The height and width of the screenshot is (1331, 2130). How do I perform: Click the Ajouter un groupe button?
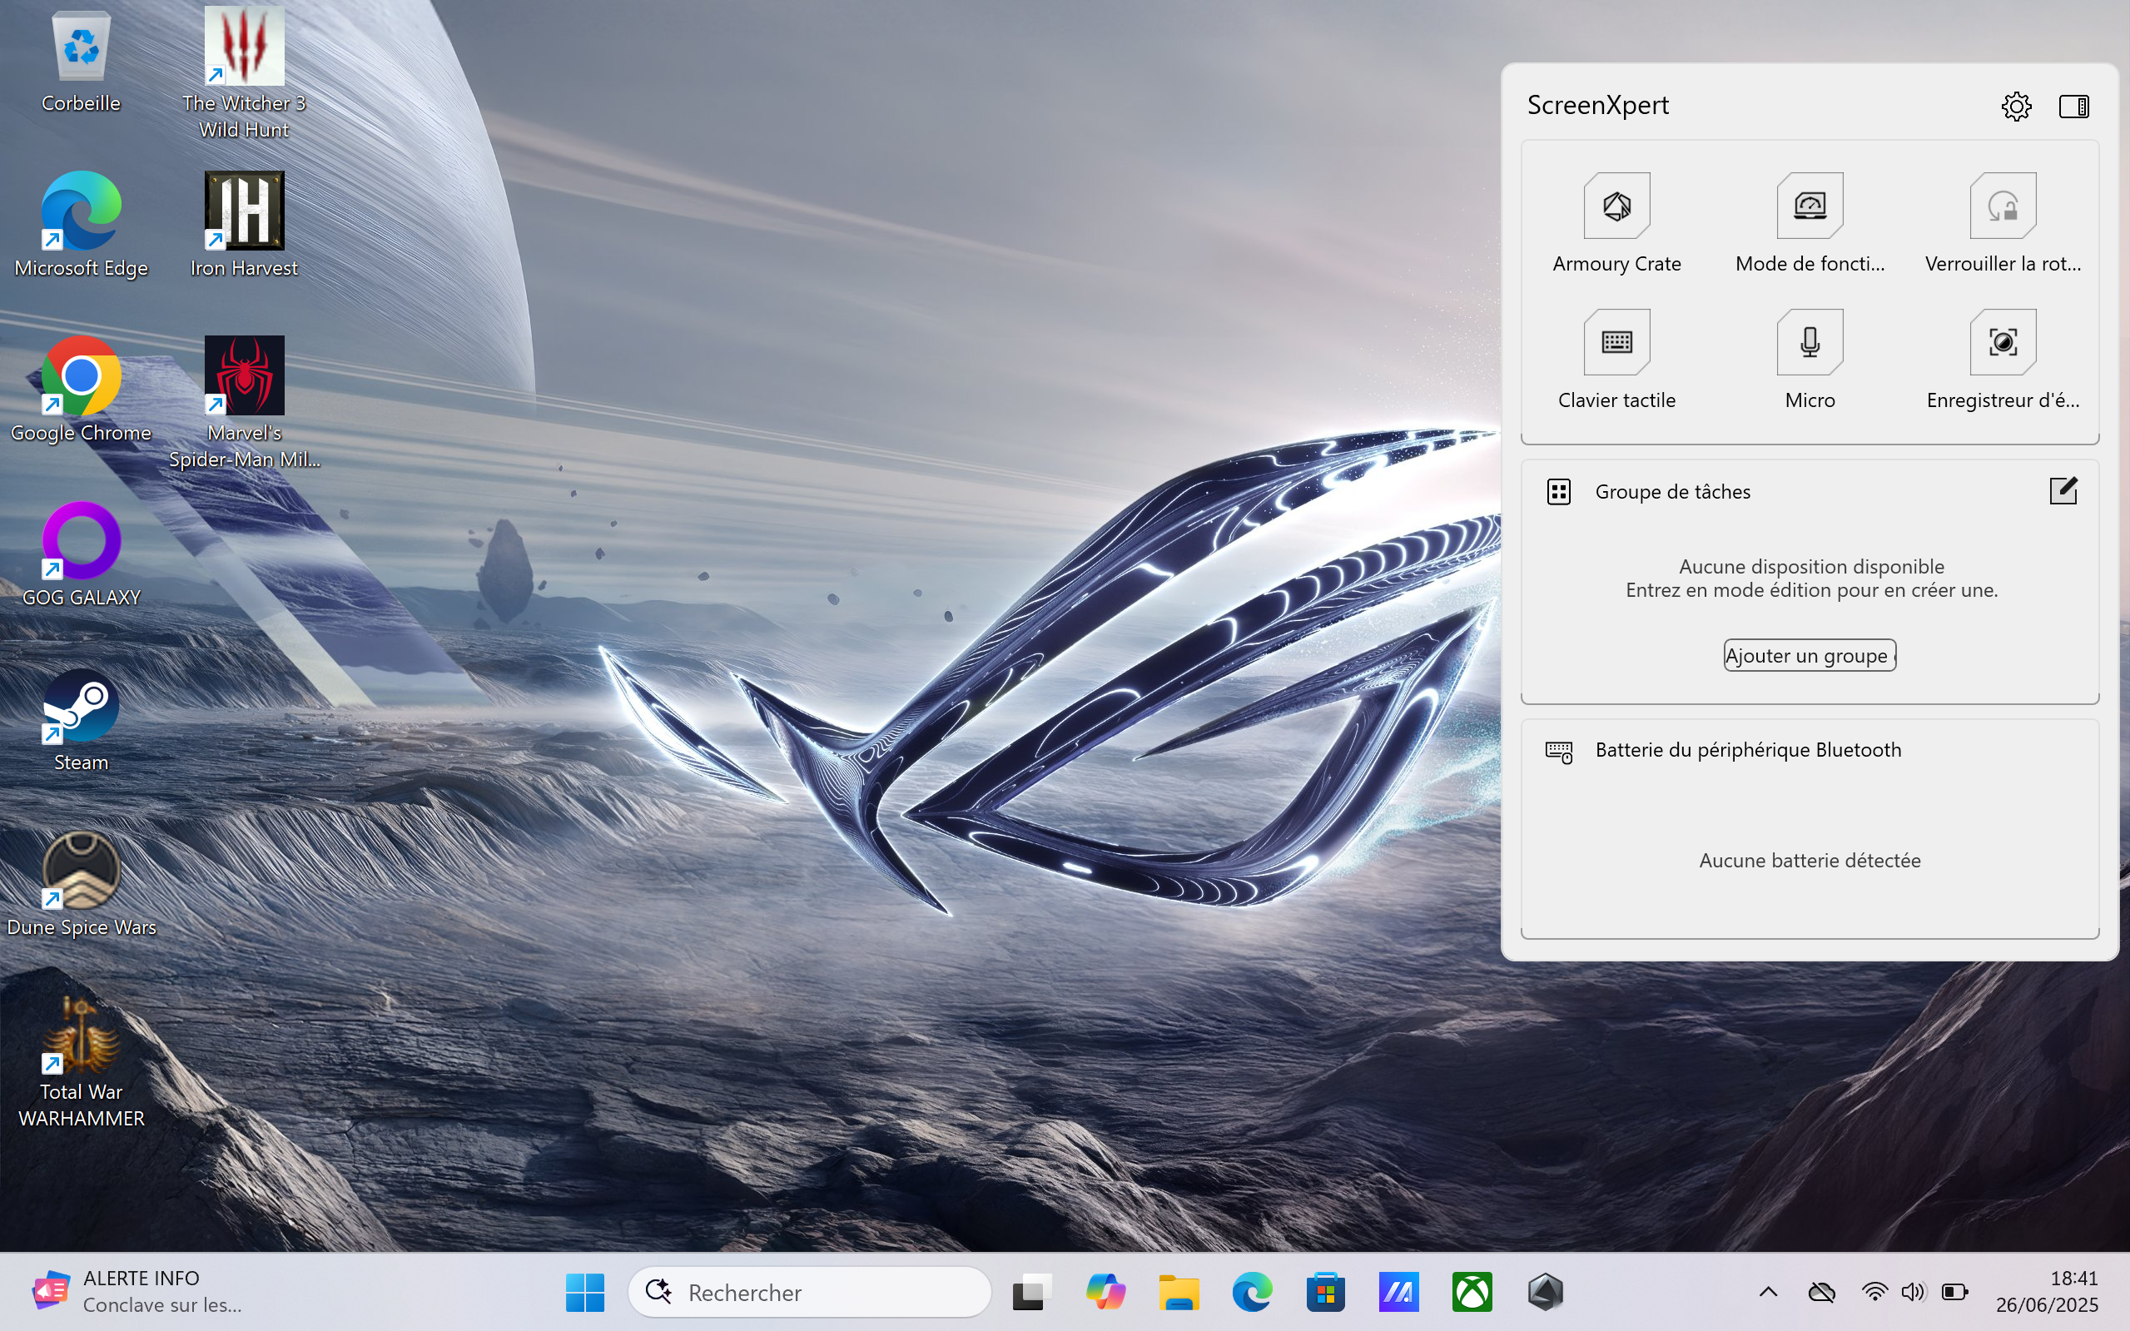click(x=1810, y=655)
